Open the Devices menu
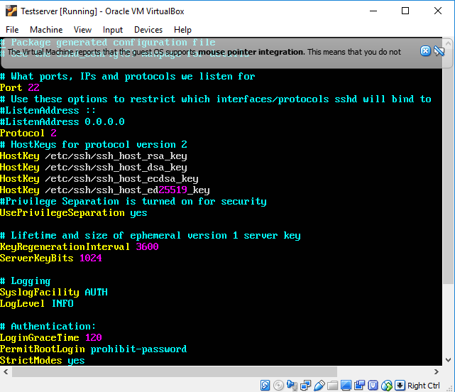The width and height of the screenshot is (455, 392). [x=148, y=30]
